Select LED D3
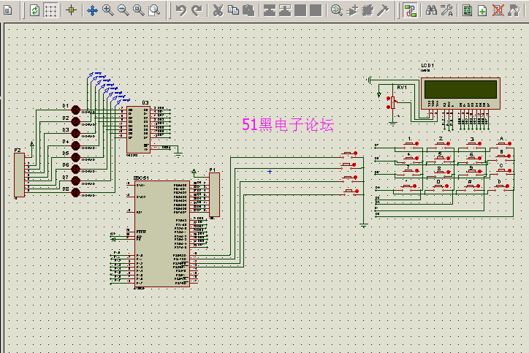This screenshot has width=529, height=353. point(75,133)
